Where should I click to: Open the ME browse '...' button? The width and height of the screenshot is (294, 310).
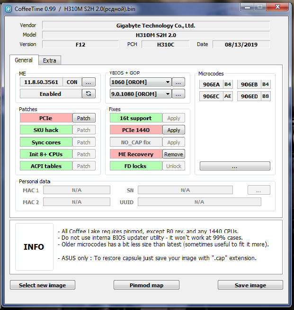point(89,82)
